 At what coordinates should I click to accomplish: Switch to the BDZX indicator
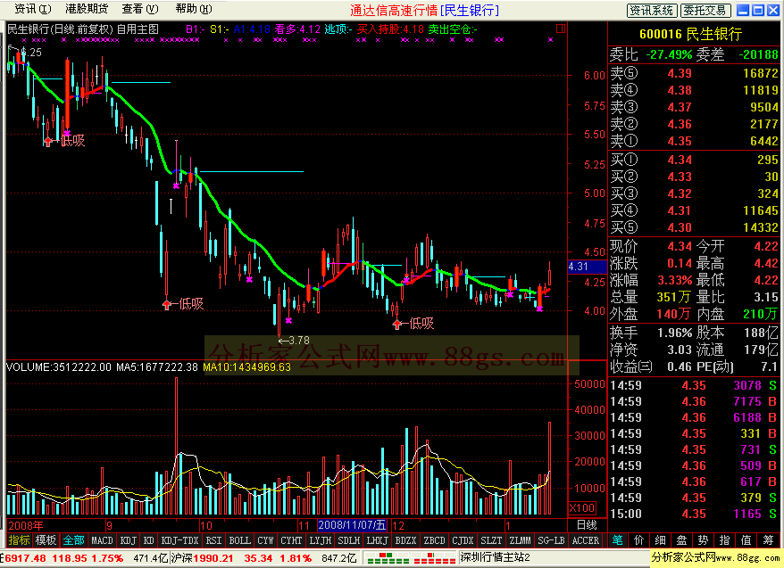pos(405,540)
